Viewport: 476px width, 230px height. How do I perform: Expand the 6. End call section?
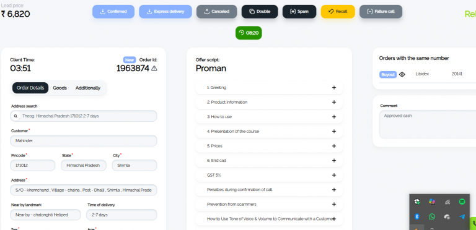coord(270,160)
